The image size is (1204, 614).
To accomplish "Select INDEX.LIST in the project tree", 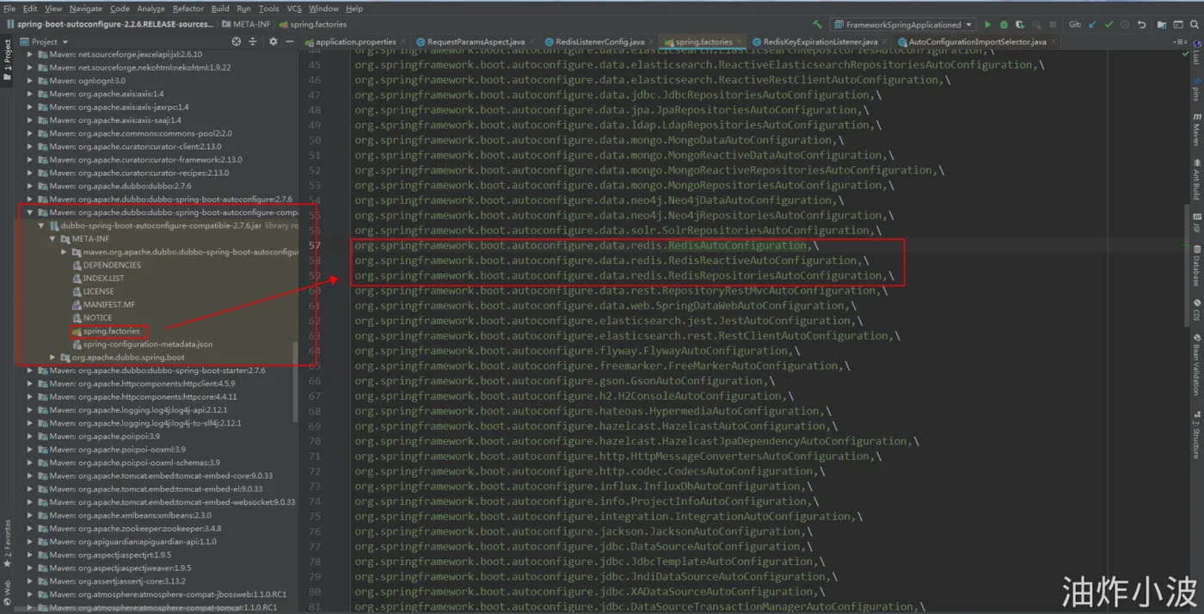I will click(103, 278).
